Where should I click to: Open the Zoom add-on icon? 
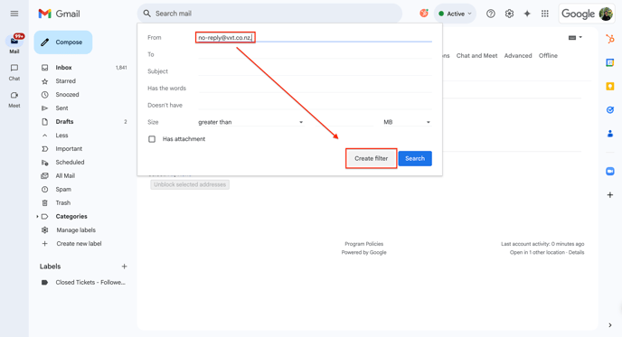(x=610, y=172)
